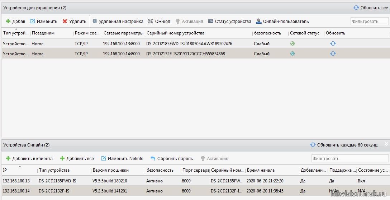
Task: Click firmware V5.2.5build 141201 cell
Action: pos(110,191)
